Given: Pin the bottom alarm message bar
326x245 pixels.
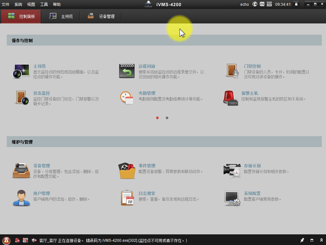Looking at the screenshot, I should [x=302, y=240].
